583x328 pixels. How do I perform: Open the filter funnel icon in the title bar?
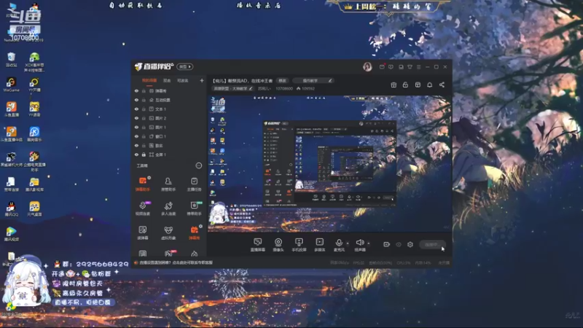tap(410, 67)
